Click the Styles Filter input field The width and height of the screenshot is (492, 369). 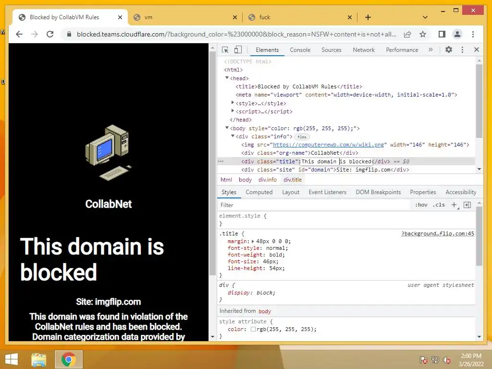[x=314, y=205]
